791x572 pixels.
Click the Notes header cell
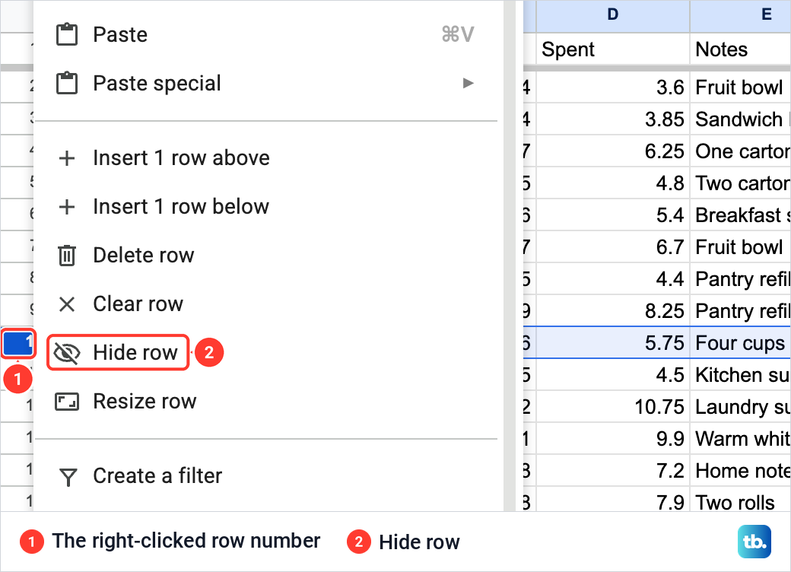pyautogui.click(x=740, y=49)
